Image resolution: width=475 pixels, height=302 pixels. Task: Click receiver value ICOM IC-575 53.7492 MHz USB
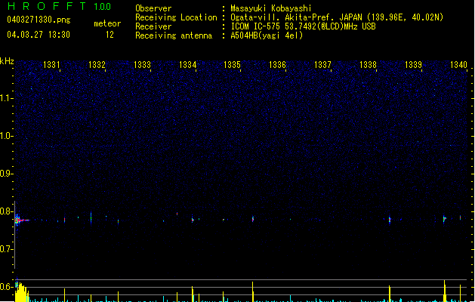tap(303, 26)
